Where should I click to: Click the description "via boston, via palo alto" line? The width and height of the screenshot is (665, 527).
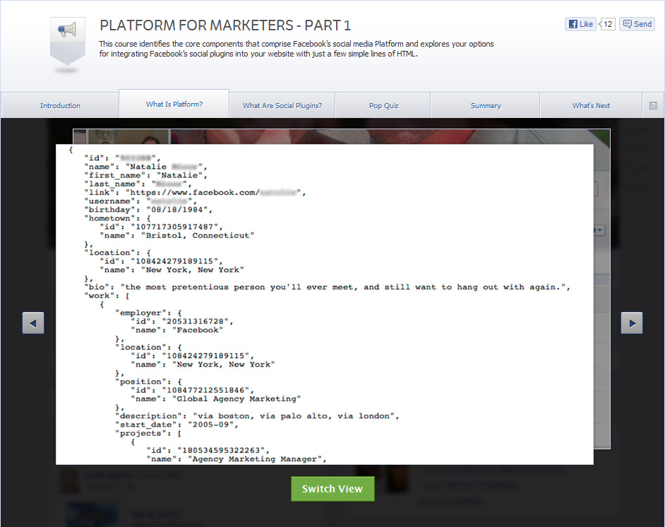coord(257,416)
